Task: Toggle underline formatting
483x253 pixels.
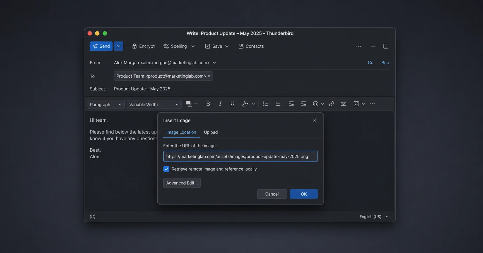Action: click(x=232, y=104)
